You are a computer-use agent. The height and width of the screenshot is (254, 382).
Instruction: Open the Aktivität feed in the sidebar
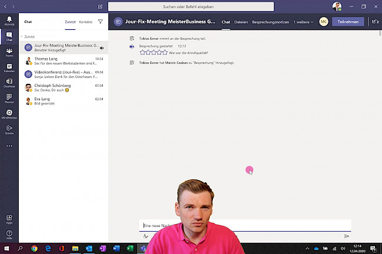pos(9,21)
